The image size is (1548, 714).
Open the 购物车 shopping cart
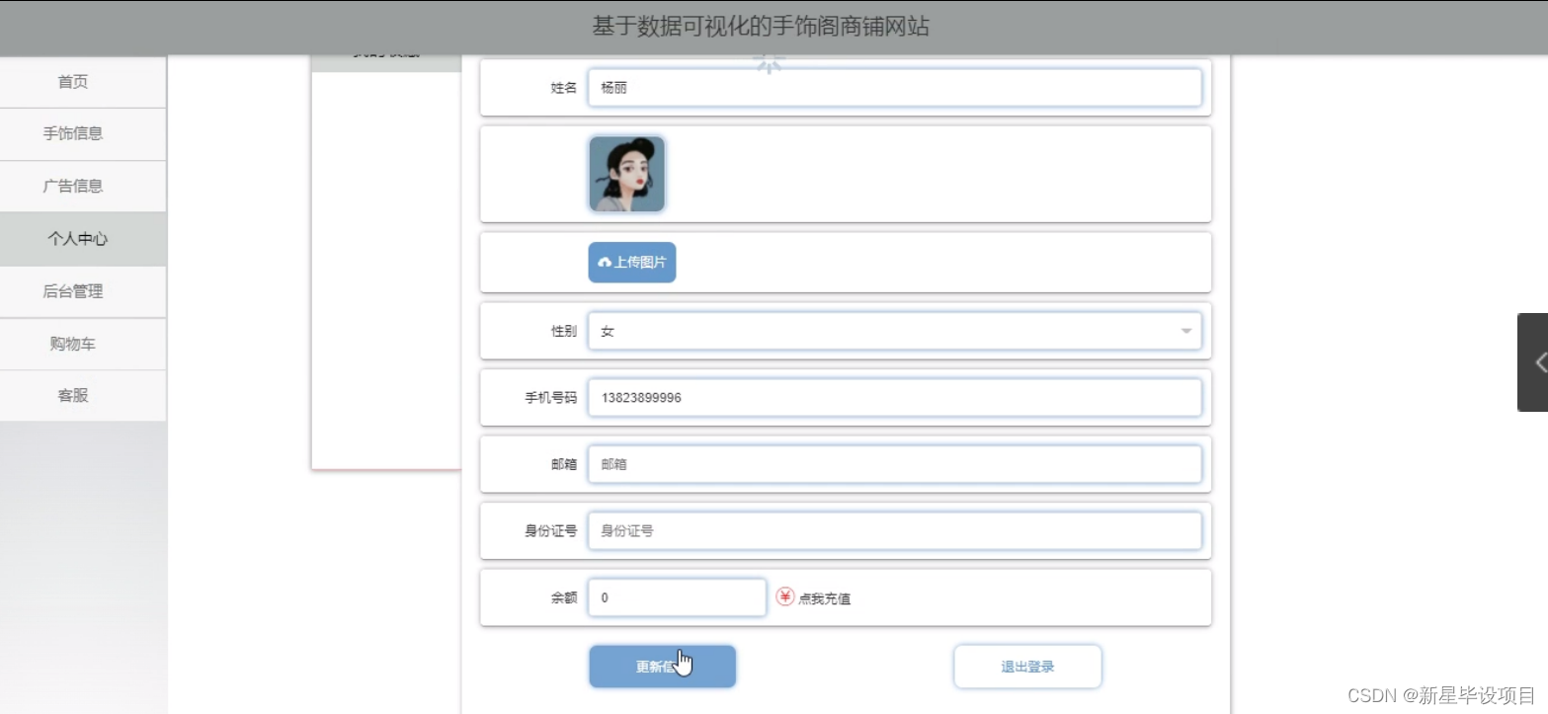click(x=71, y=344)
